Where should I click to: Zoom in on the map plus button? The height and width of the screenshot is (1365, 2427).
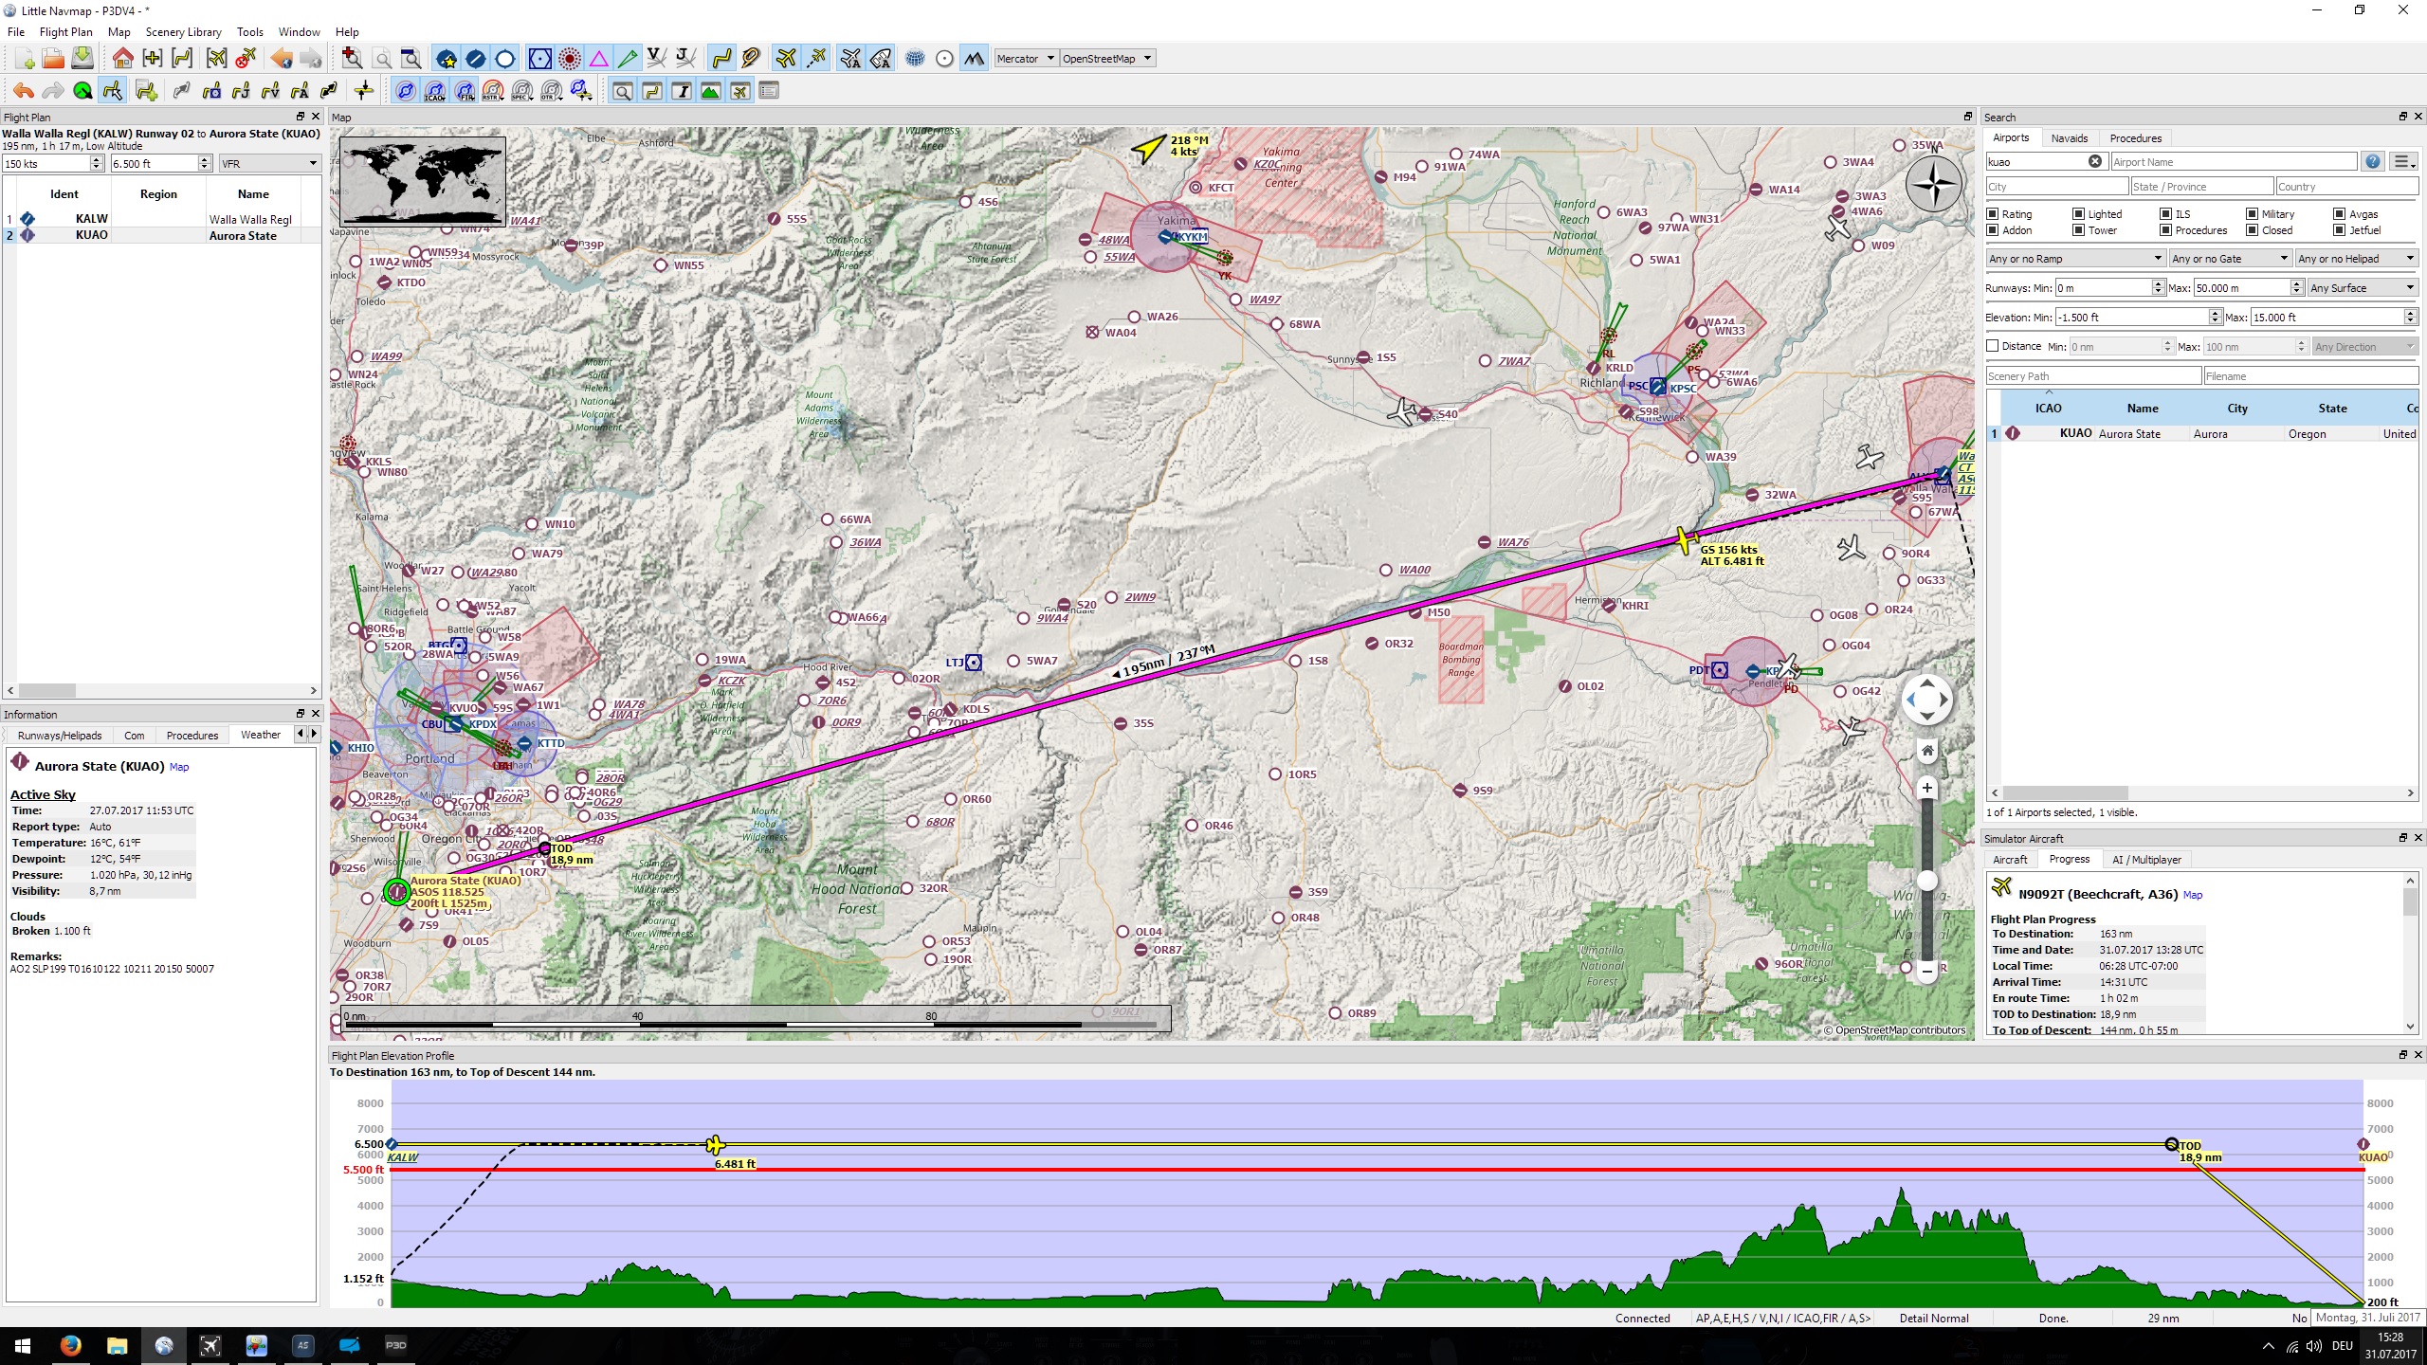click(1926, 788)
